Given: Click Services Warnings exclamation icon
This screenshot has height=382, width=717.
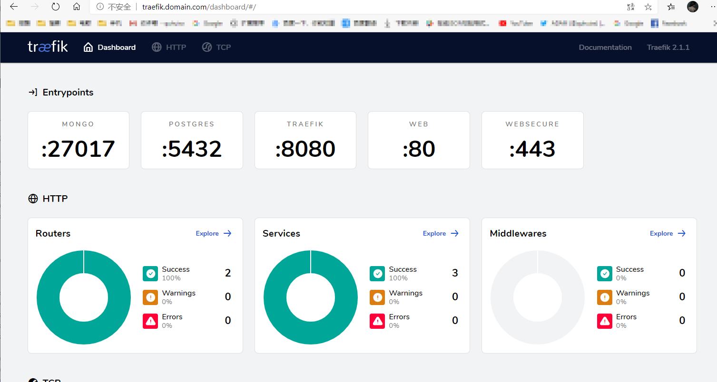Looking at the screenshot, I should pyautogui.click(x=377, y=297).
